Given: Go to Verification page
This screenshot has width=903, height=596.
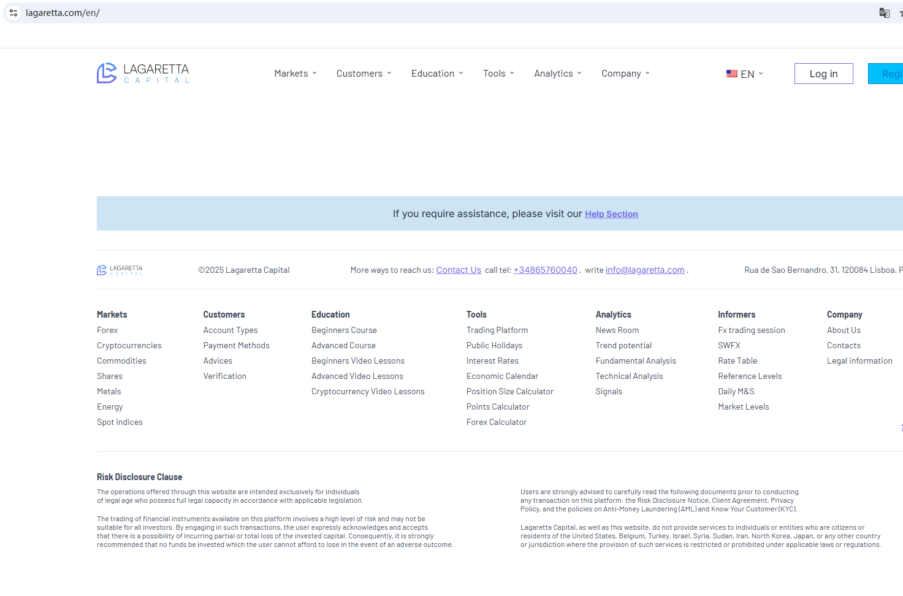Looking at the screenshot, I should pyautogui.click(x=225, y=376).
